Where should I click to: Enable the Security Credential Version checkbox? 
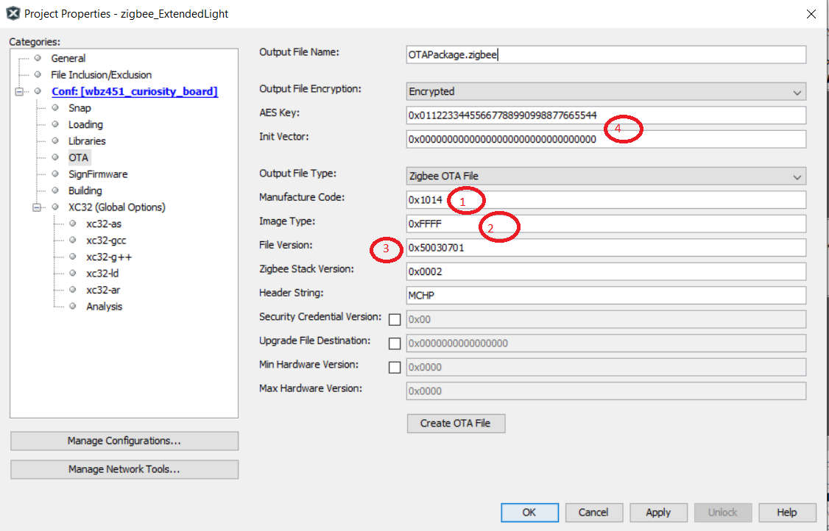[x=395, y=319]
